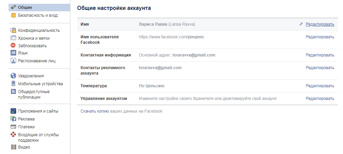Open the Хроника и метки settings section
This screenshot has width=343, height=154.
(34, 38)
